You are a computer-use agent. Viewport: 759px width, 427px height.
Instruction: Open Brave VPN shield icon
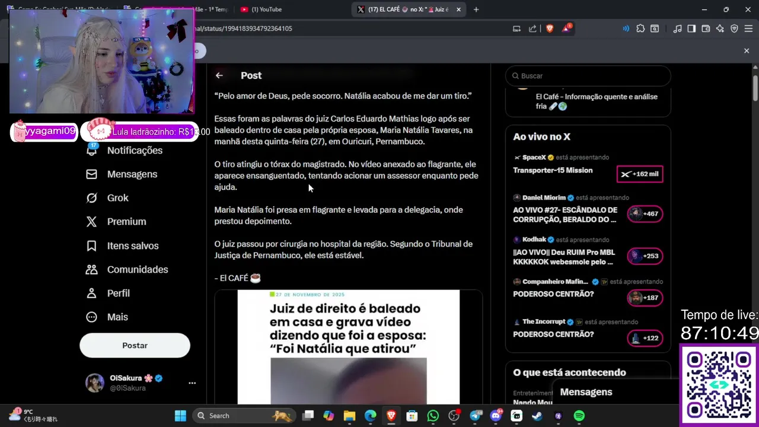(734, 28)
